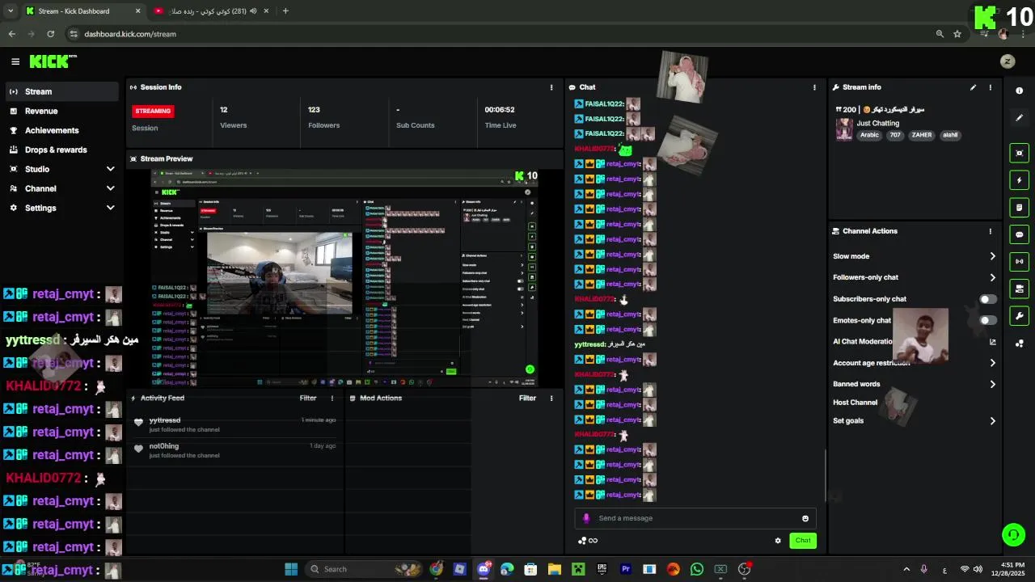Open Channel Actions three-dot options
The image size is (1035, 582).
pos(990,231)
